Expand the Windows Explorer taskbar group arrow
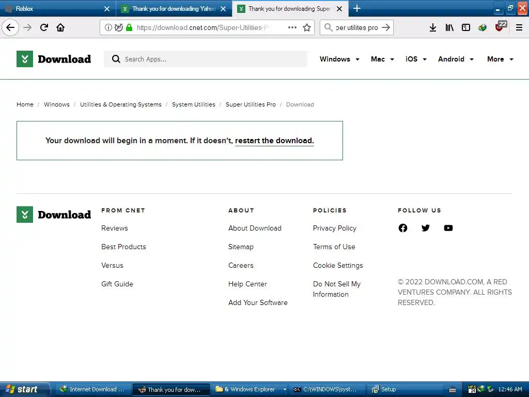Screen dimensions: 529x397 pos(285,389)
